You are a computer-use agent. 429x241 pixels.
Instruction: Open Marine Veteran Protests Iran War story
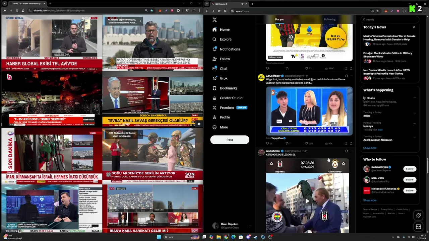pyautogui.click(x=389, y=40)
